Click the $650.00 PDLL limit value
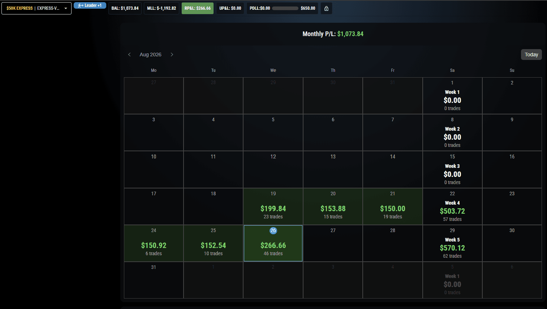547x309 pixels. [x=308, y=8]
